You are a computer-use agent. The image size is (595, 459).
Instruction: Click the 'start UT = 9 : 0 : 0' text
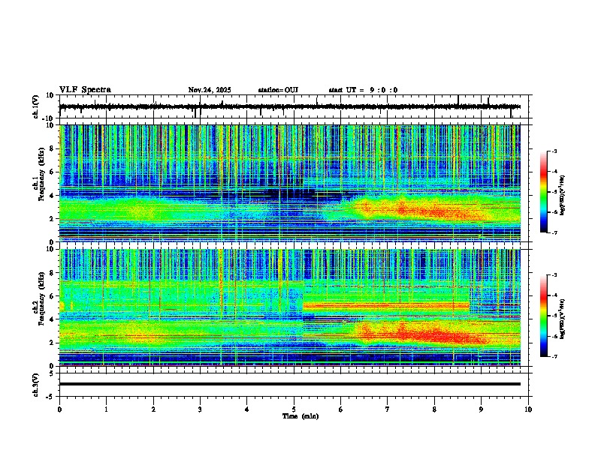click(363, 90)
